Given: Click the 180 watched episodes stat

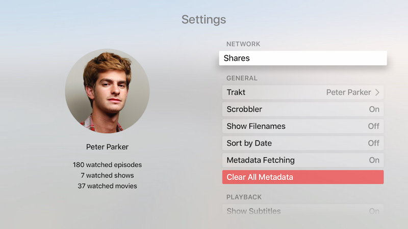Looking at the screenshot, I should tap(107, 165).
